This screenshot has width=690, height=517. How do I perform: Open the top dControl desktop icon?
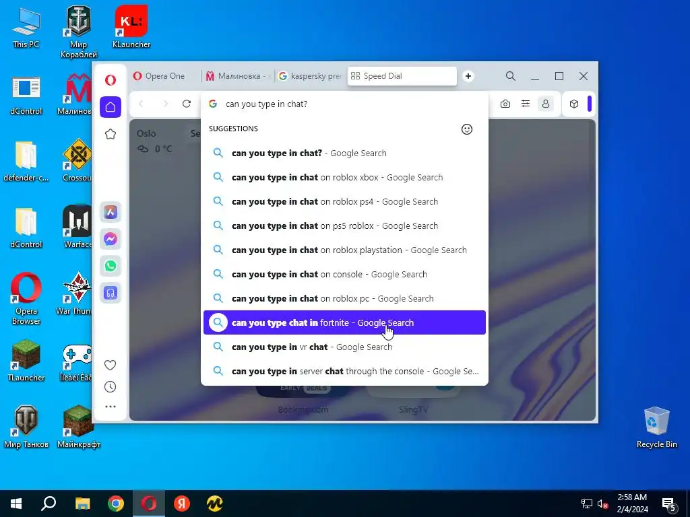[26, 96]
